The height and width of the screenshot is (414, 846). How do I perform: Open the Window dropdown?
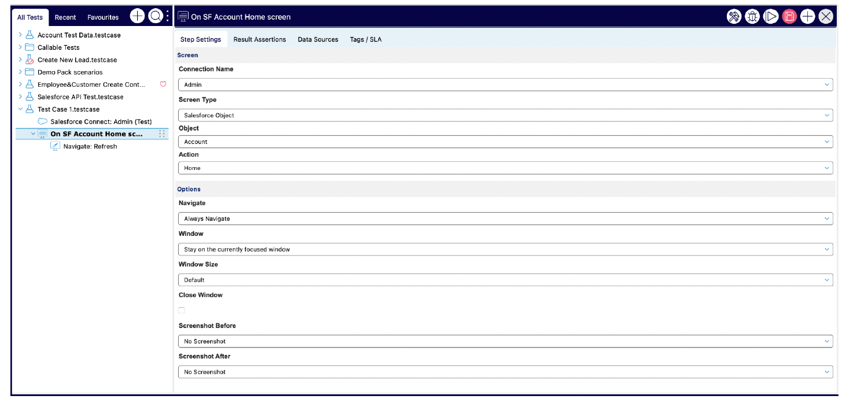(x=506, y=249)
